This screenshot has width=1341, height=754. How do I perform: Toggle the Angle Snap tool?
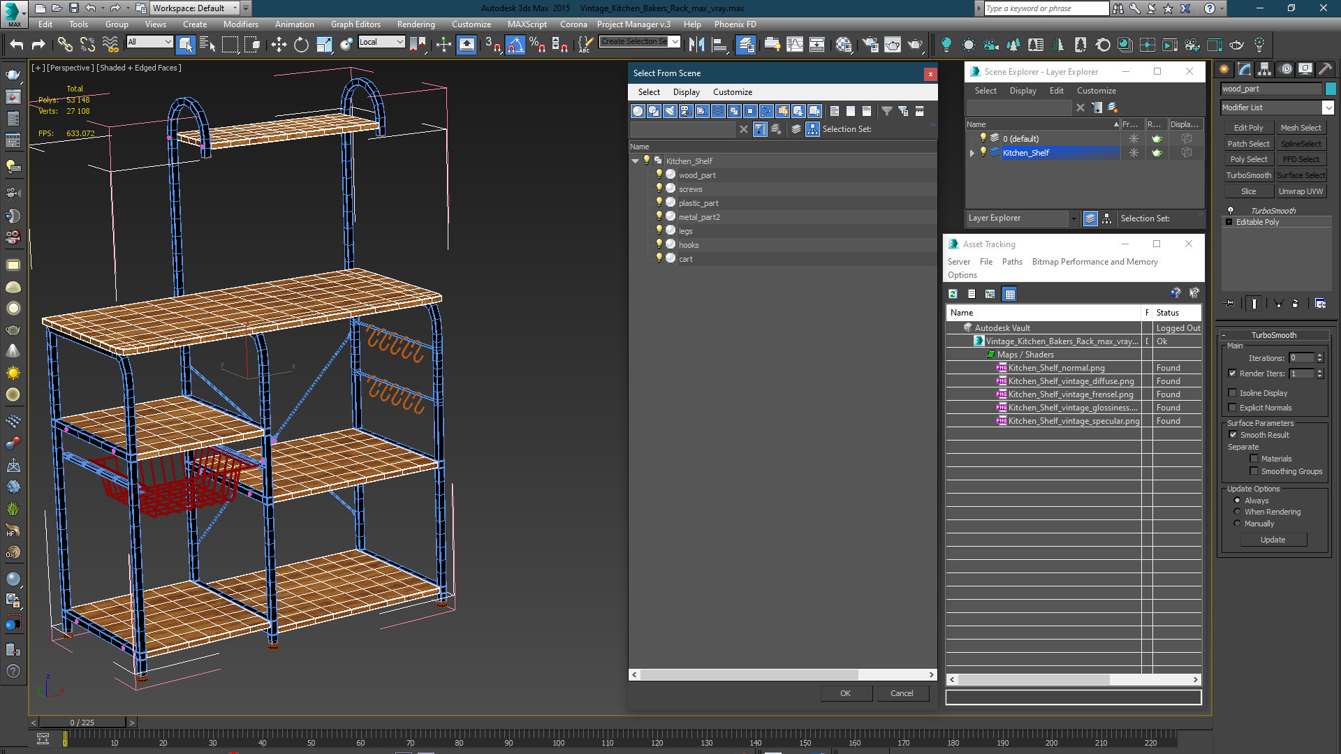(515, 45)
